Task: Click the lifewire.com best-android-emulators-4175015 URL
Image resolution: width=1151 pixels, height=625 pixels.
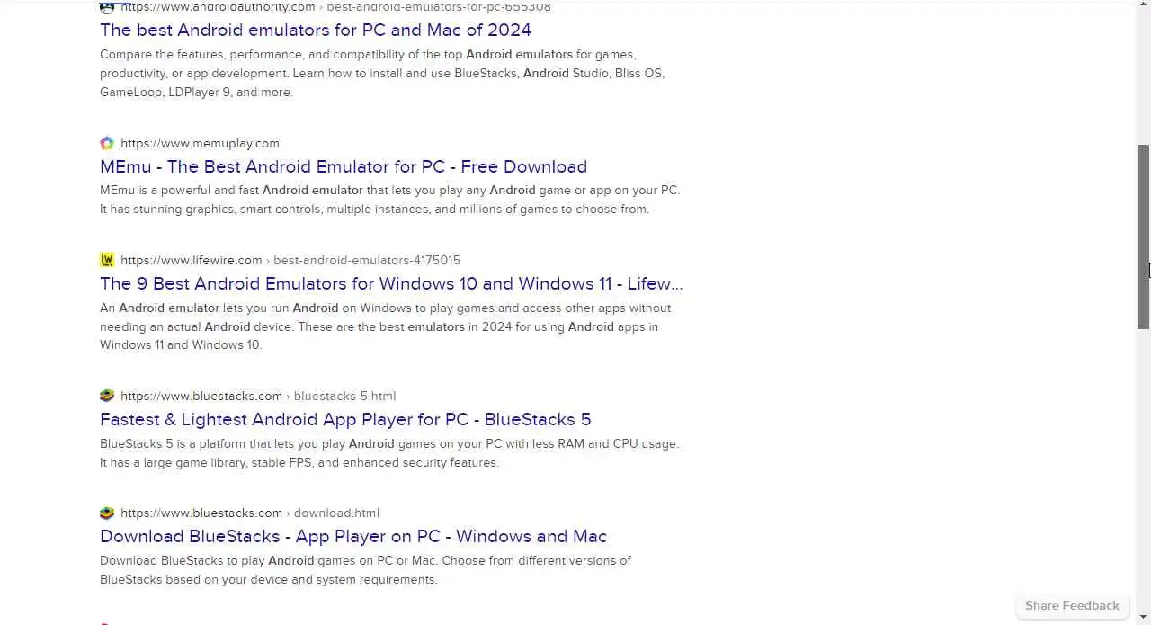Action: point(290,260)
